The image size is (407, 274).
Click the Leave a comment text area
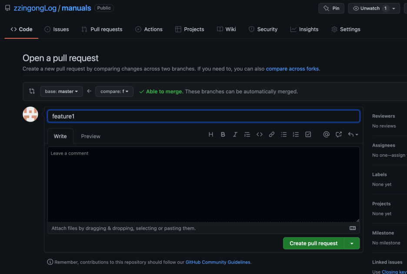(x=203, y=184)
